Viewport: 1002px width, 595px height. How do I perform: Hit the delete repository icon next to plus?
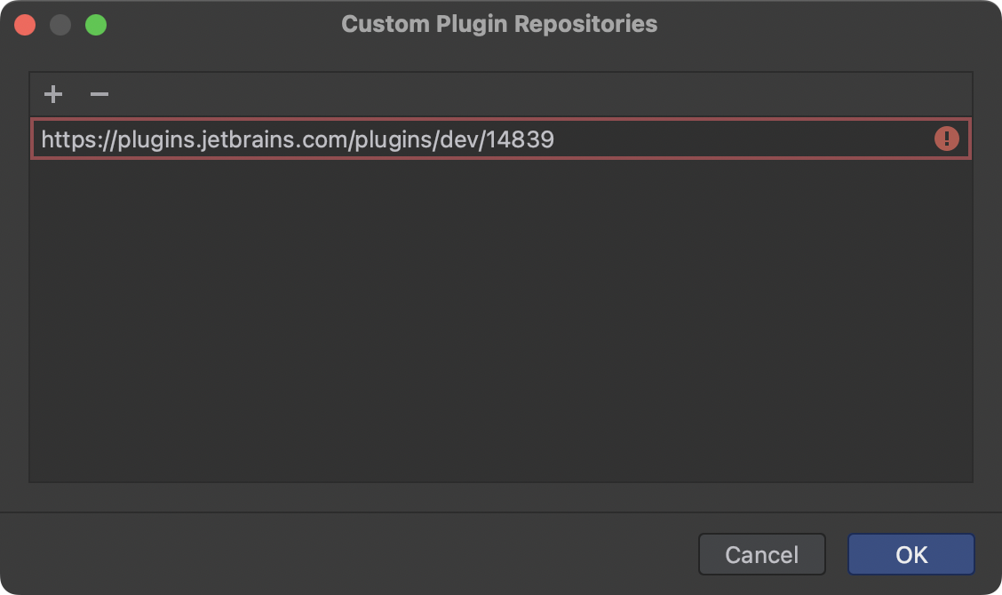coord(99,94)
